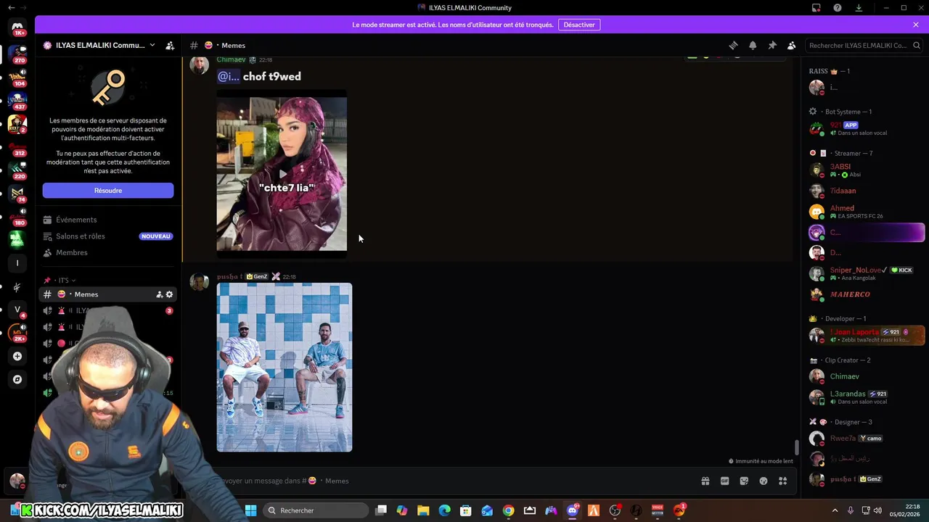Create invite icon on Memes channel
929x522 pixels.
point(159,294)
